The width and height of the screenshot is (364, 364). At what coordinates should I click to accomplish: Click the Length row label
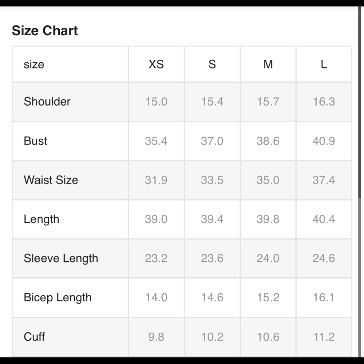(41, 219)
